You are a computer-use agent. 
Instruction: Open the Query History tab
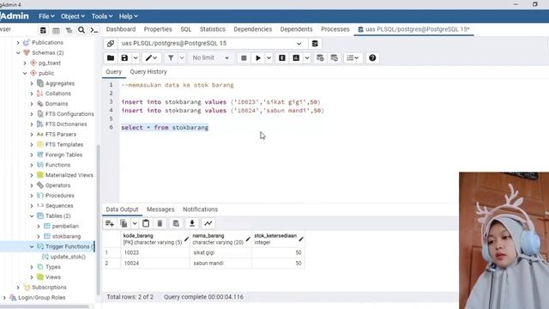(x=148, y=72)
